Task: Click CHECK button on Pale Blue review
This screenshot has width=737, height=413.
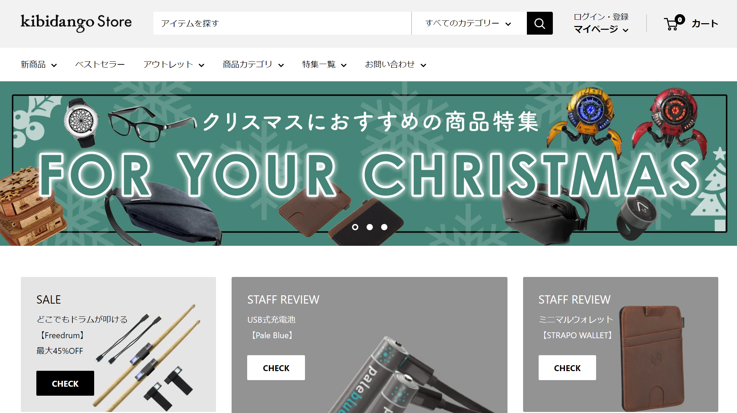Action: (x=276, y=368)
